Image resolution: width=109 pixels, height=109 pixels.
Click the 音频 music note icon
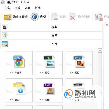tap(4, 35)
